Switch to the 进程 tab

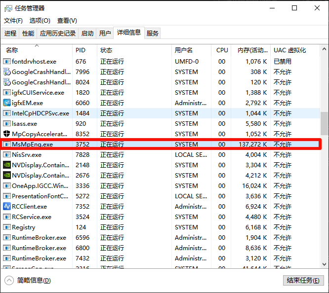coord(10,33)
